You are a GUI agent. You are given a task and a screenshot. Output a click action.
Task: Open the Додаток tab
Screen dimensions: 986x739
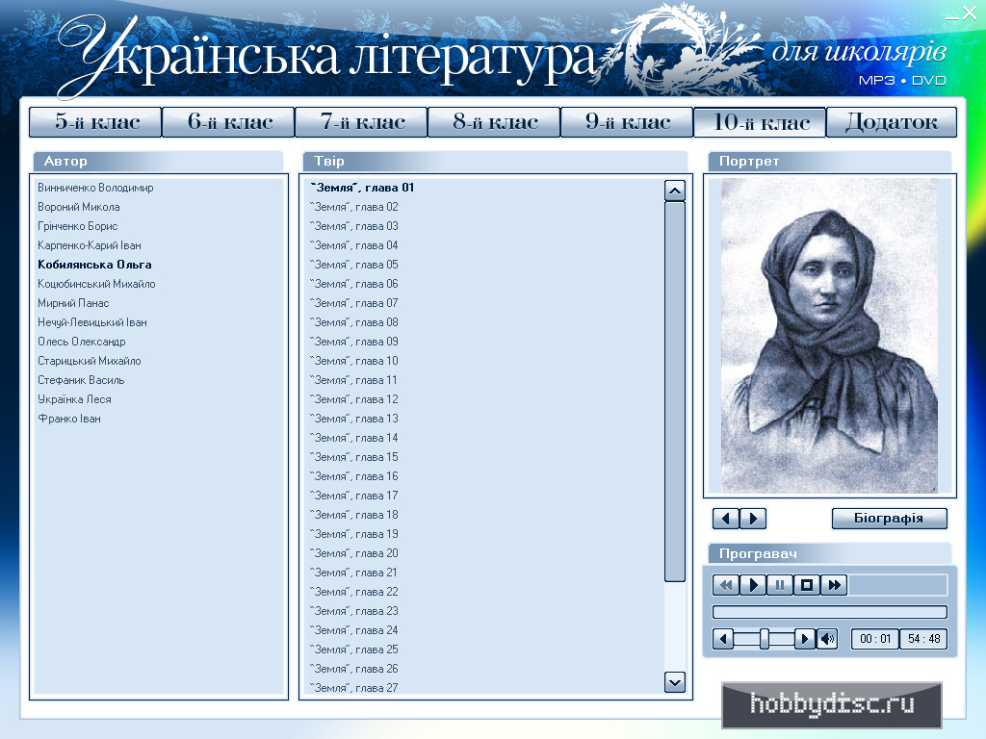click(x=891, y=122)
